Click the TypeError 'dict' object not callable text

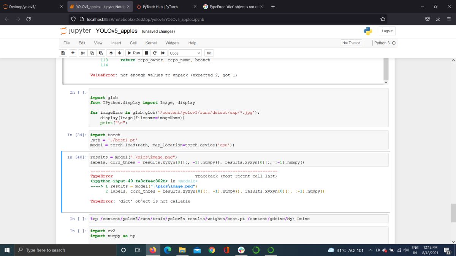click(x=140, y=201)
